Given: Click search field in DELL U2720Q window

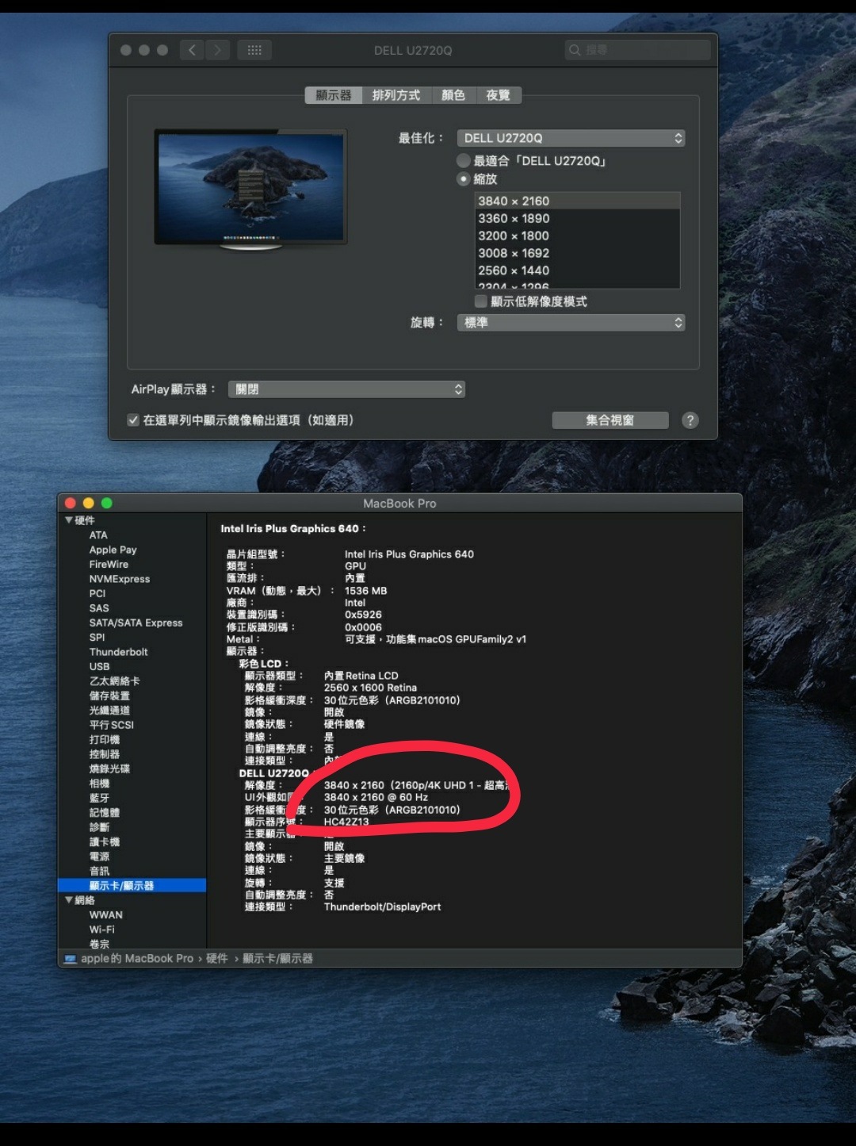Looking at the screenshot, I should [x=638, y=50].
